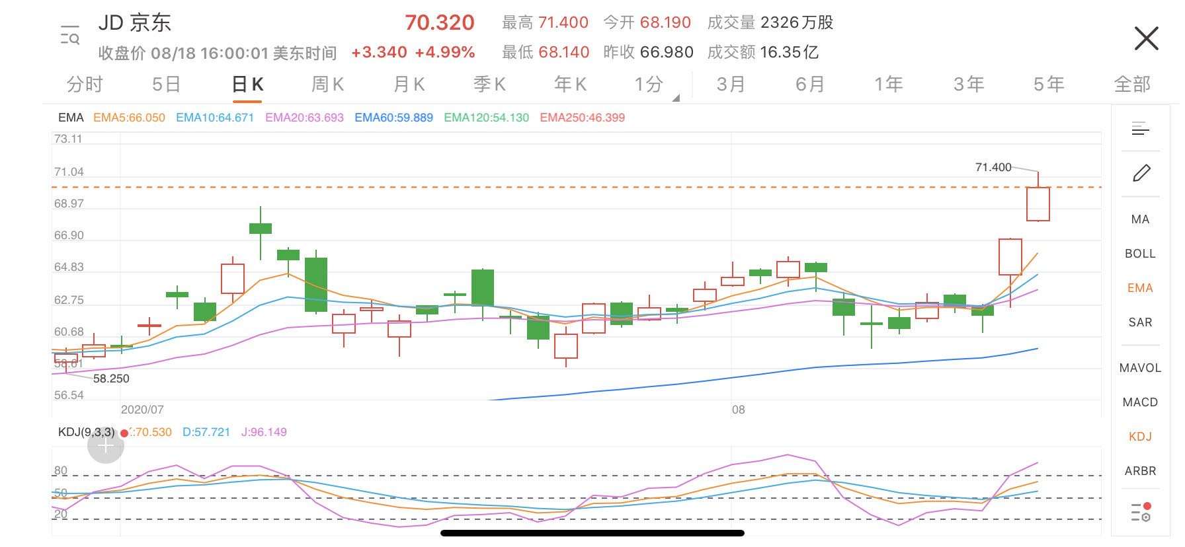This screenshot has width=1185, height=547.
Task: Click the 71.400 high price annotation
Action: [x=993, y=167]
